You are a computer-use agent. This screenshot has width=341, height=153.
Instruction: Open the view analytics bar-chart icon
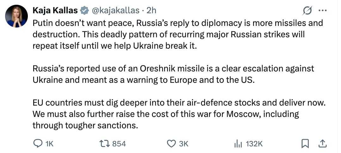[238, 144]
